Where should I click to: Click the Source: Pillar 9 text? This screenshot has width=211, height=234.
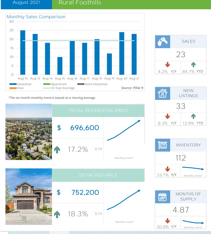click(132, 88)
